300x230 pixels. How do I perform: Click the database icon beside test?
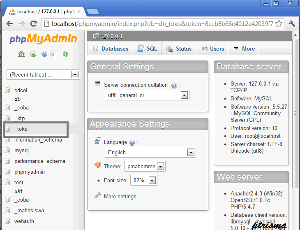coord(7,182)
